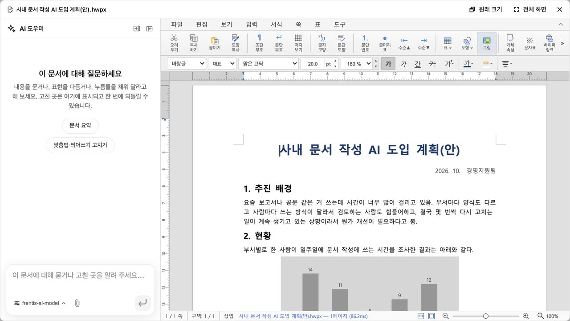Click the 문서 요약 suggestion button
This screenshot has height=321, width=570.
click(x=80, y=126)
